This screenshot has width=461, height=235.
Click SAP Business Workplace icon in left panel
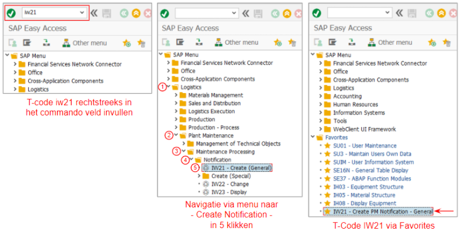[47, 43]
